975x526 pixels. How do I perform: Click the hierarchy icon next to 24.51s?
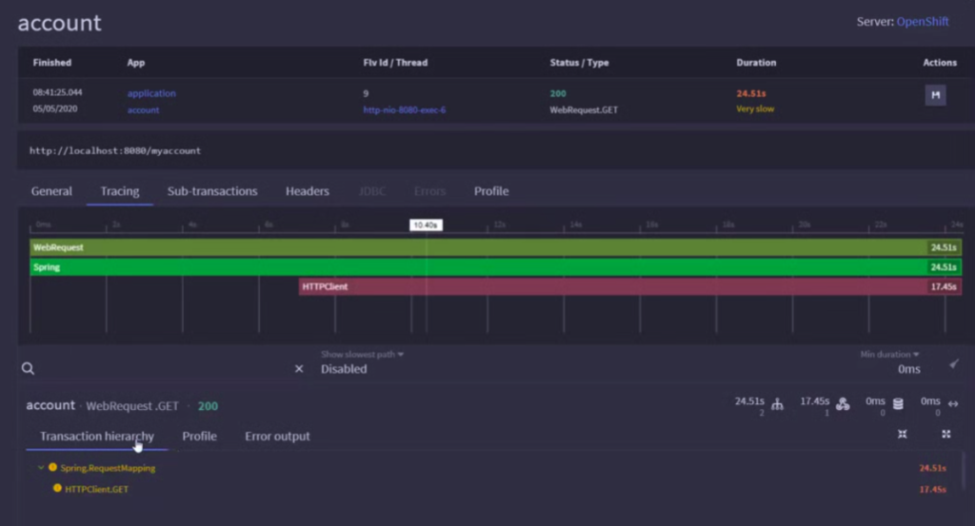[777, 404]
